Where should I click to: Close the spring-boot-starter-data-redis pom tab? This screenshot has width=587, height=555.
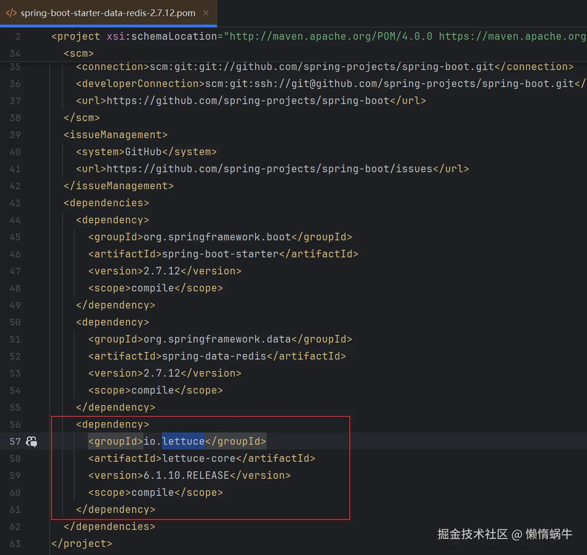206,13
